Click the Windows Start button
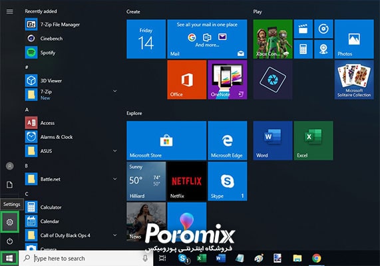The image size is (380, 266). click(x=9, y=258)
